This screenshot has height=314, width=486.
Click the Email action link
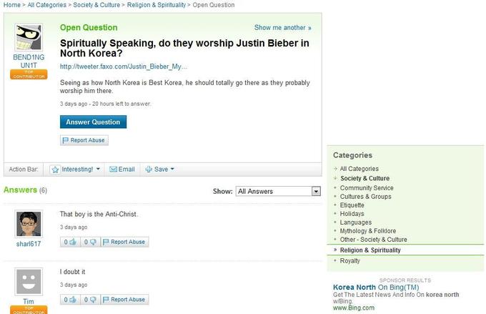[127, 169]
